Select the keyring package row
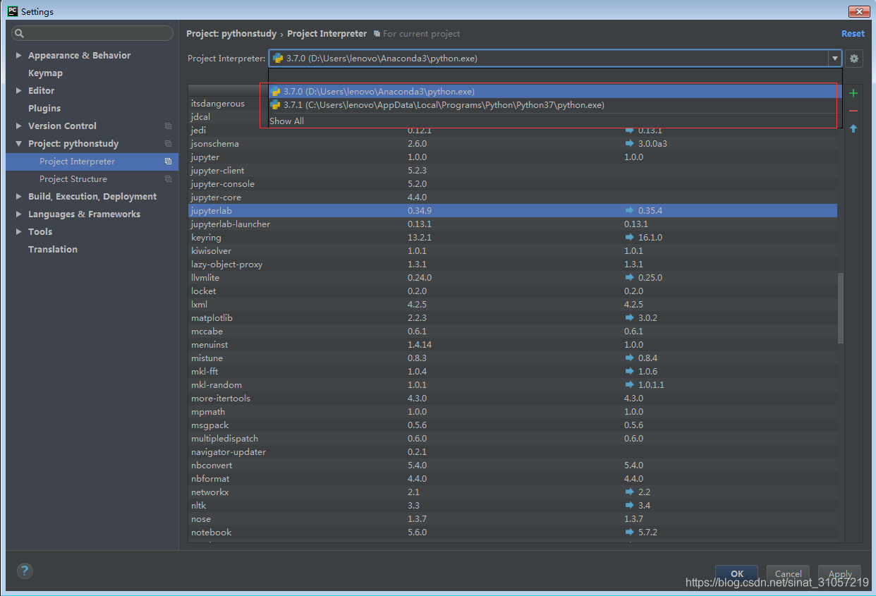Viewport: 876px width, 596px height. point(513,238)
